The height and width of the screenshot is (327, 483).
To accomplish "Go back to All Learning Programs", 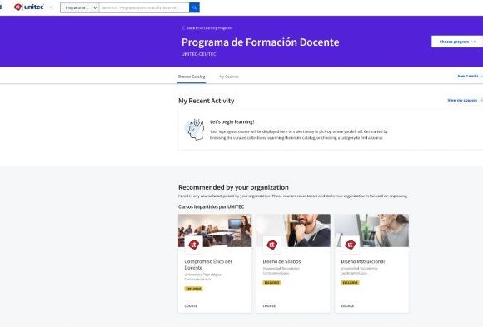I will pos(210,28).
